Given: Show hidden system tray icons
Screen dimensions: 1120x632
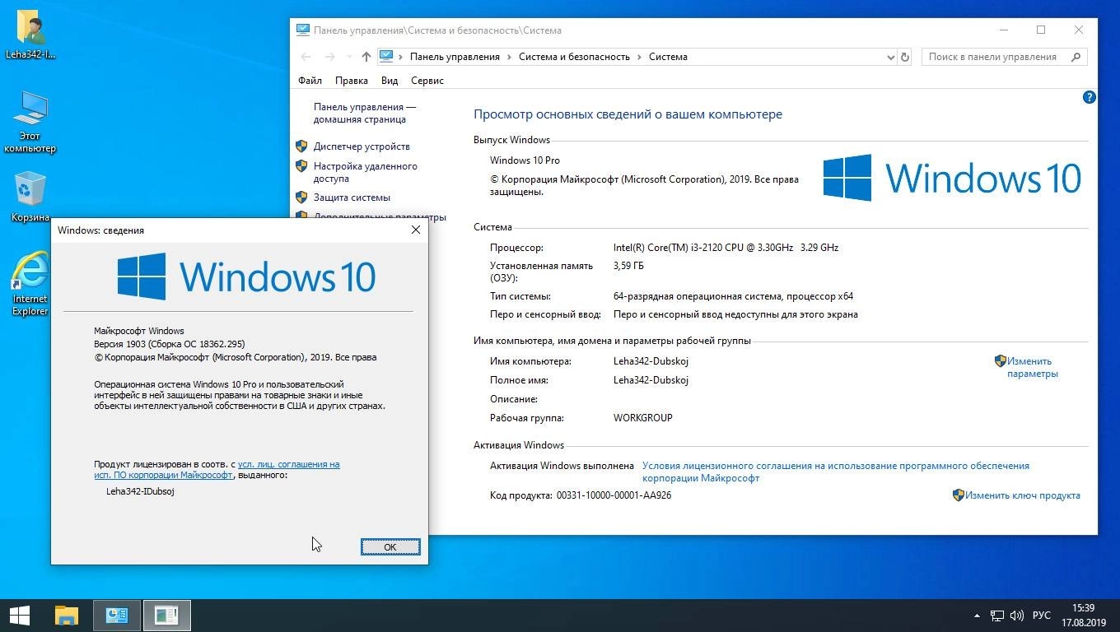Looking at the screenshot, I should [x=977, y=616].
